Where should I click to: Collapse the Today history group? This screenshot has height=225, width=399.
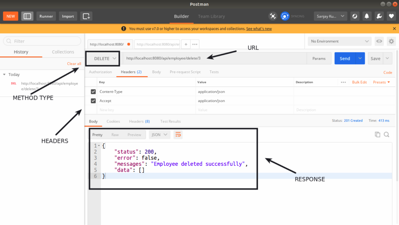click(x=4, y=74)
